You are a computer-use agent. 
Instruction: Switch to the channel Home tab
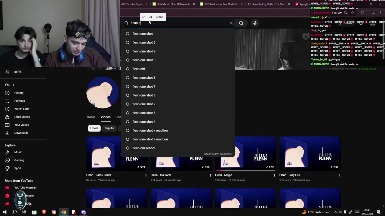pos(91,117)
